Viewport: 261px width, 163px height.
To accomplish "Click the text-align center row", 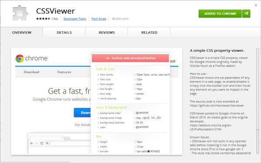I will 120,94.
